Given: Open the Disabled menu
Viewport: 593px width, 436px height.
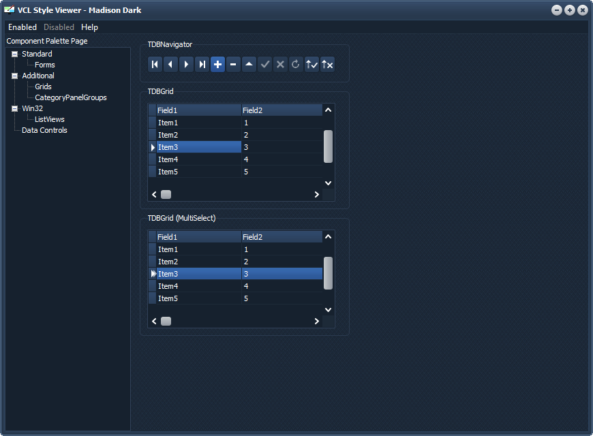Looking at the screenshot, I should (59, 27).
